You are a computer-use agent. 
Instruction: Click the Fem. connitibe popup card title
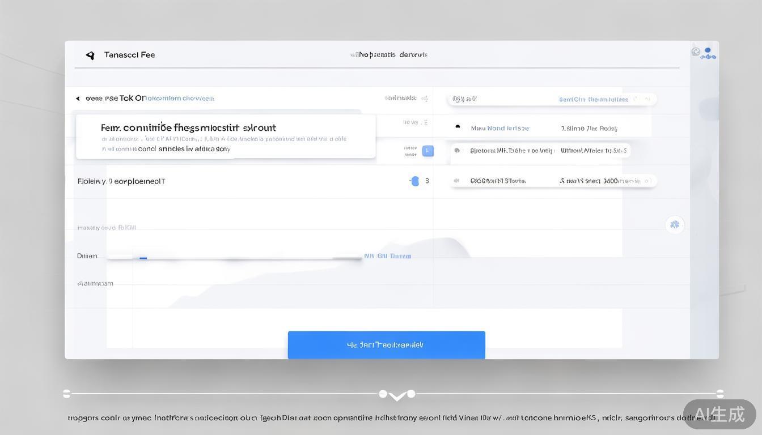point(188,127)
